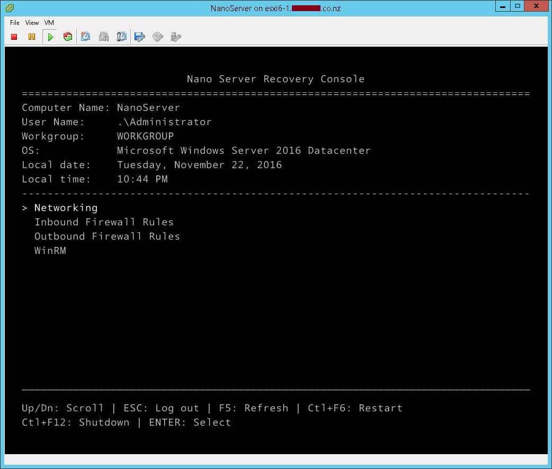Screen dimensions: 552x469
Task: Click the local date Tuesday, November 22, 2016
Action: pyautogui.click(x=199, y=165)
